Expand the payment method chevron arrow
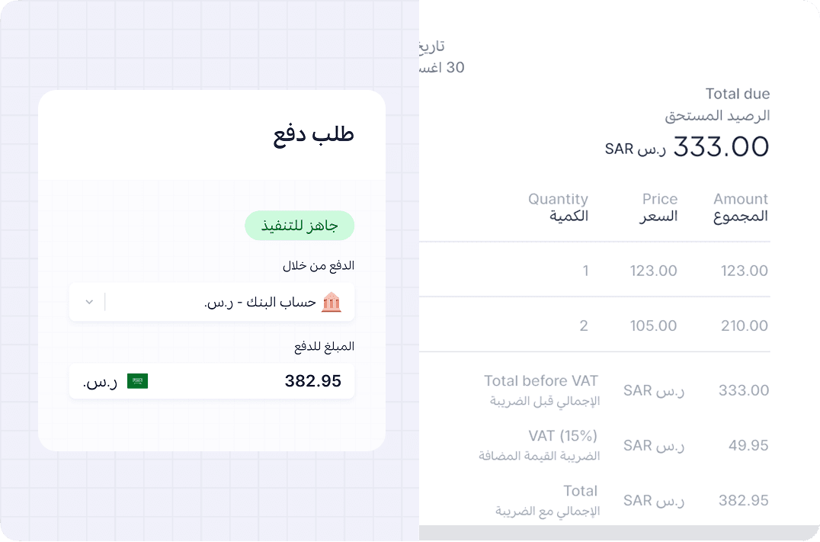The width and height of the screenshot is (820, 542). (88, 301)
